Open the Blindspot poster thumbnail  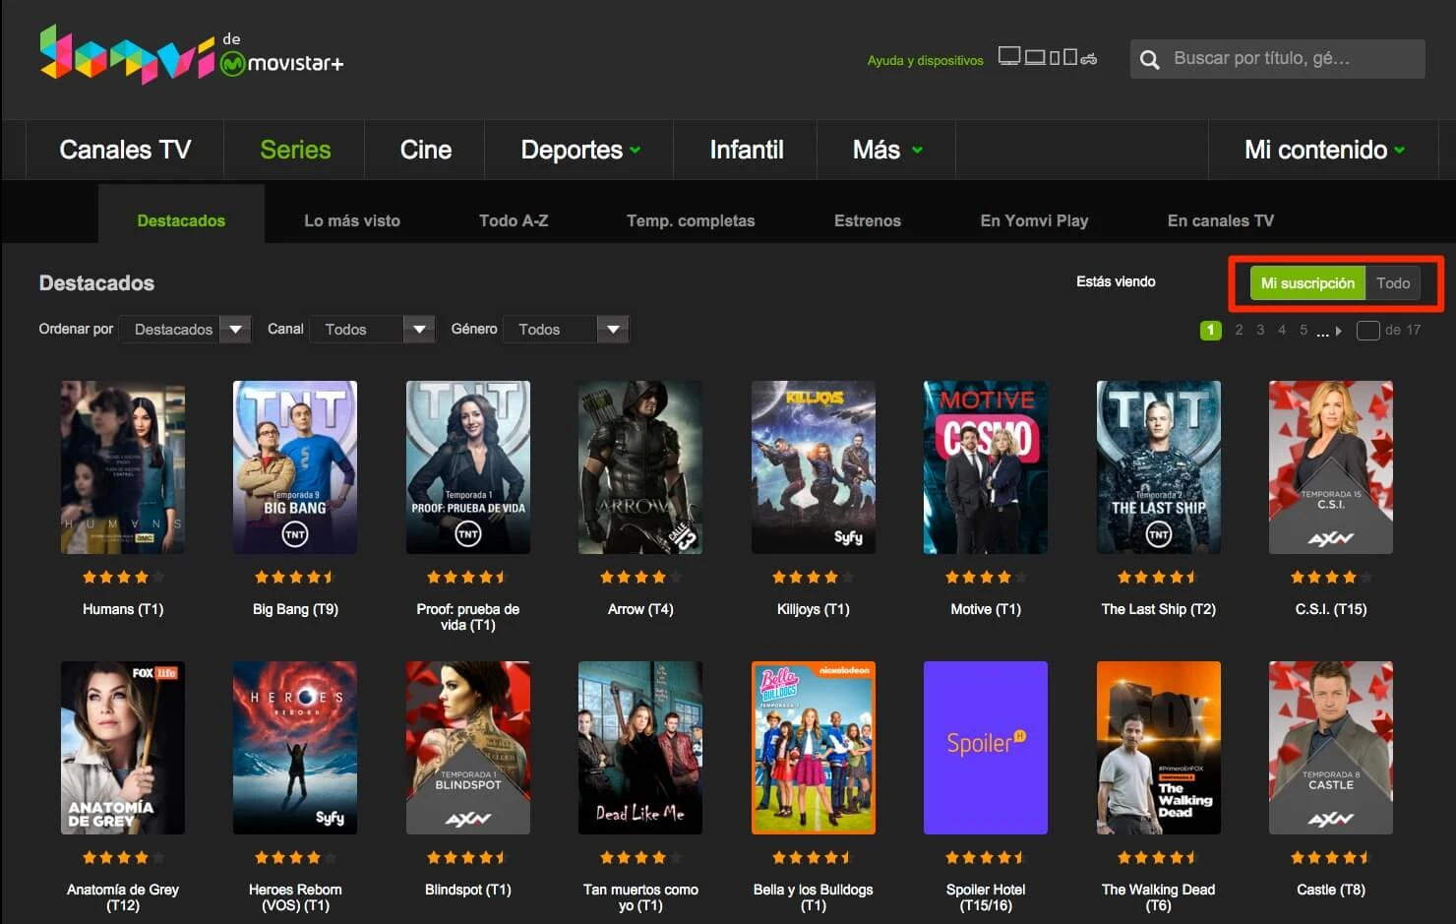[x=468, y=748]
